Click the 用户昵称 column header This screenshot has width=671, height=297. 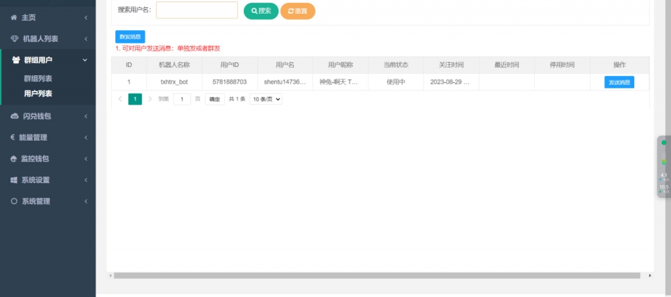[x=341, y=65]
